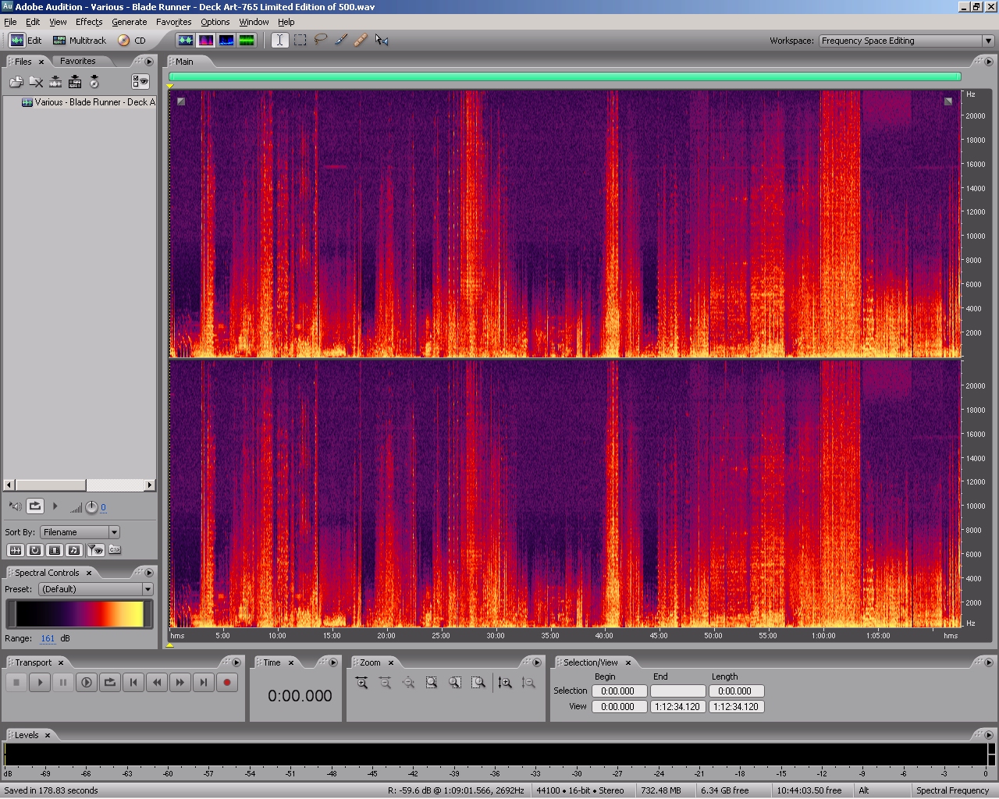The height and width of the screenshot is (799, 999).
Task: Click the Files panel preview Play button
Action: [55, 506]
